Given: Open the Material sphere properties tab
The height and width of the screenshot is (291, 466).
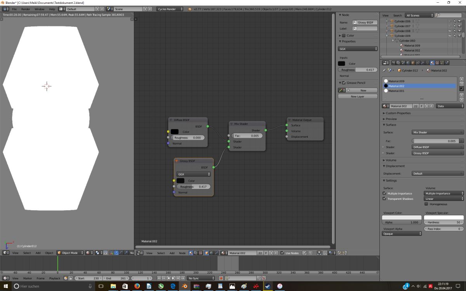Looking at the screenshot, I should [x=432, y=62].
